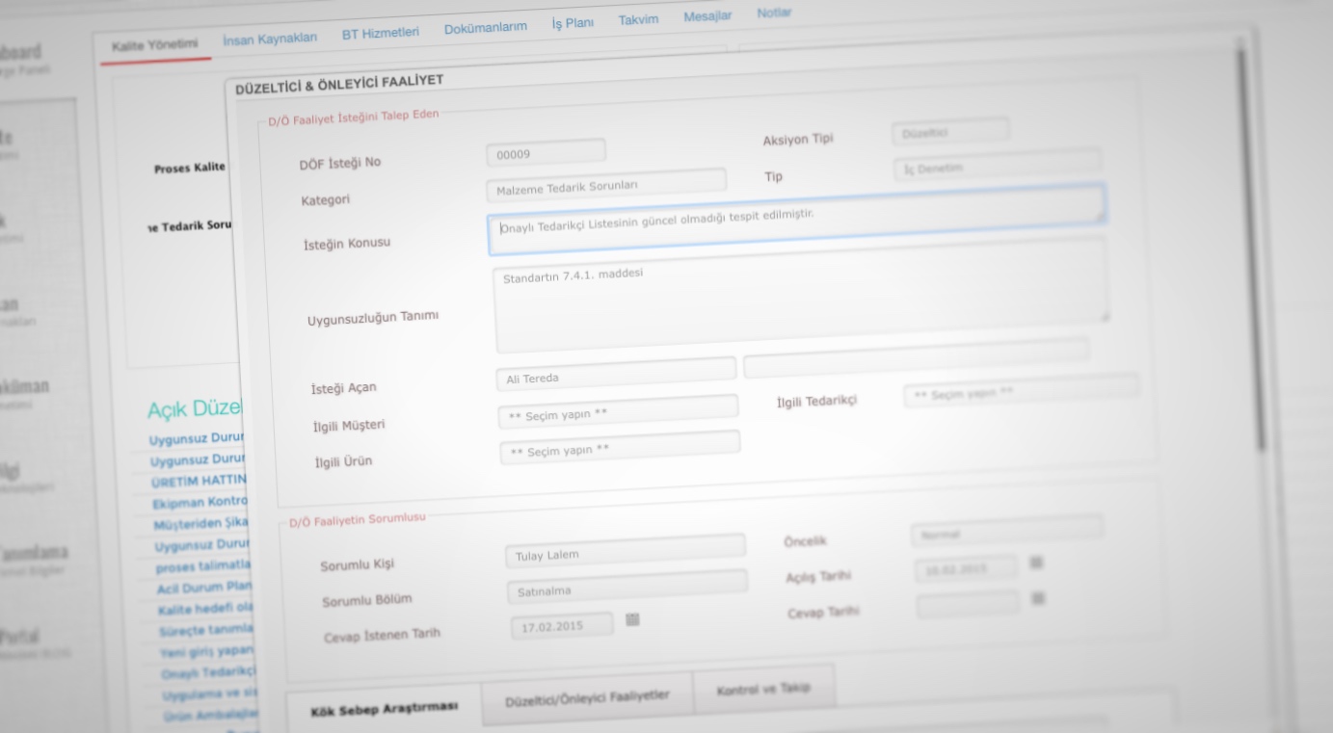Image resolution: width=1333 pixels, height=733 pixels.
Task: Select the Kategori field Malzeme Tedarik Sorunları
Action: pyautogui.click(x=605, y=185)
